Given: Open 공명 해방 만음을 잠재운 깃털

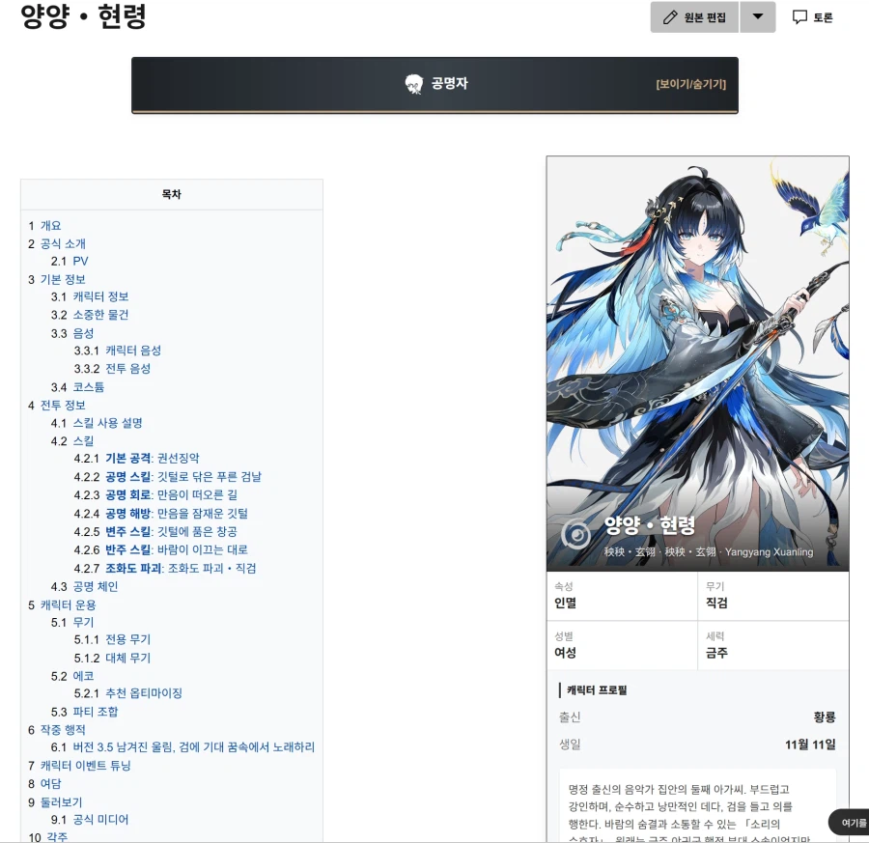Looking at the screenshot, I should click(177, 514).
